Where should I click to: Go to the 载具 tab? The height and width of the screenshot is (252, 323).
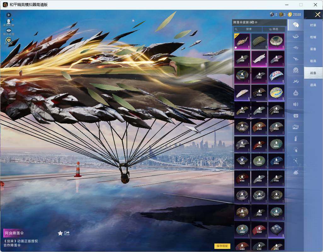pyautogui.click(x=313, y=61)
